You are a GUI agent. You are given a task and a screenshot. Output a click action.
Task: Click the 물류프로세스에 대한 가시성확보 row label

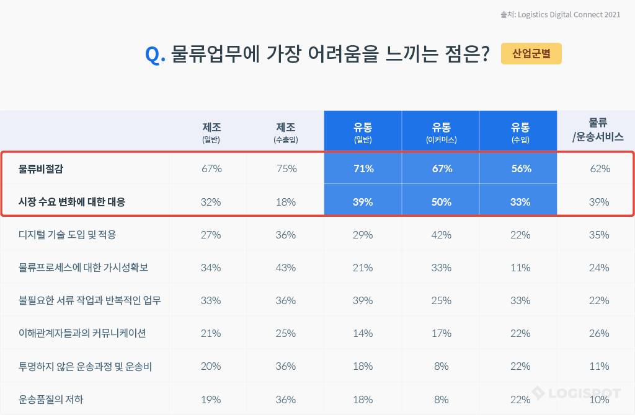point(84,268)
